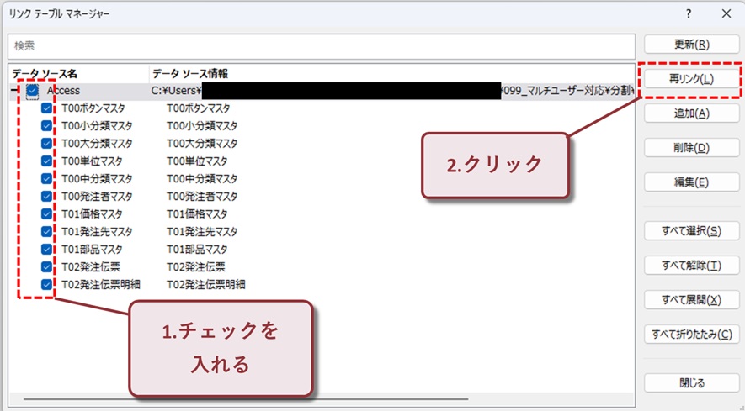The width and height of the screenshot is (745, 411).
Task: Select the T02発注伝票明細 name in first column
Action: coord(101,284)
